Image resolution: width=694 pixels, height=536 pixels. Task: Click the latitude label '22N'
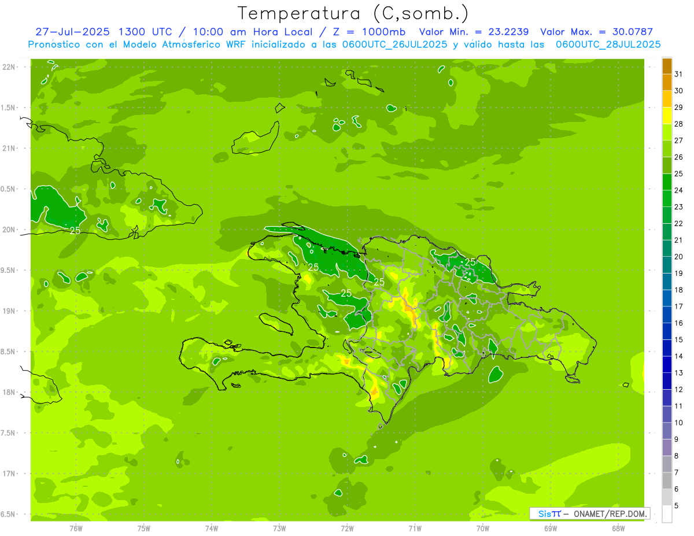click(x=10, y=67)
